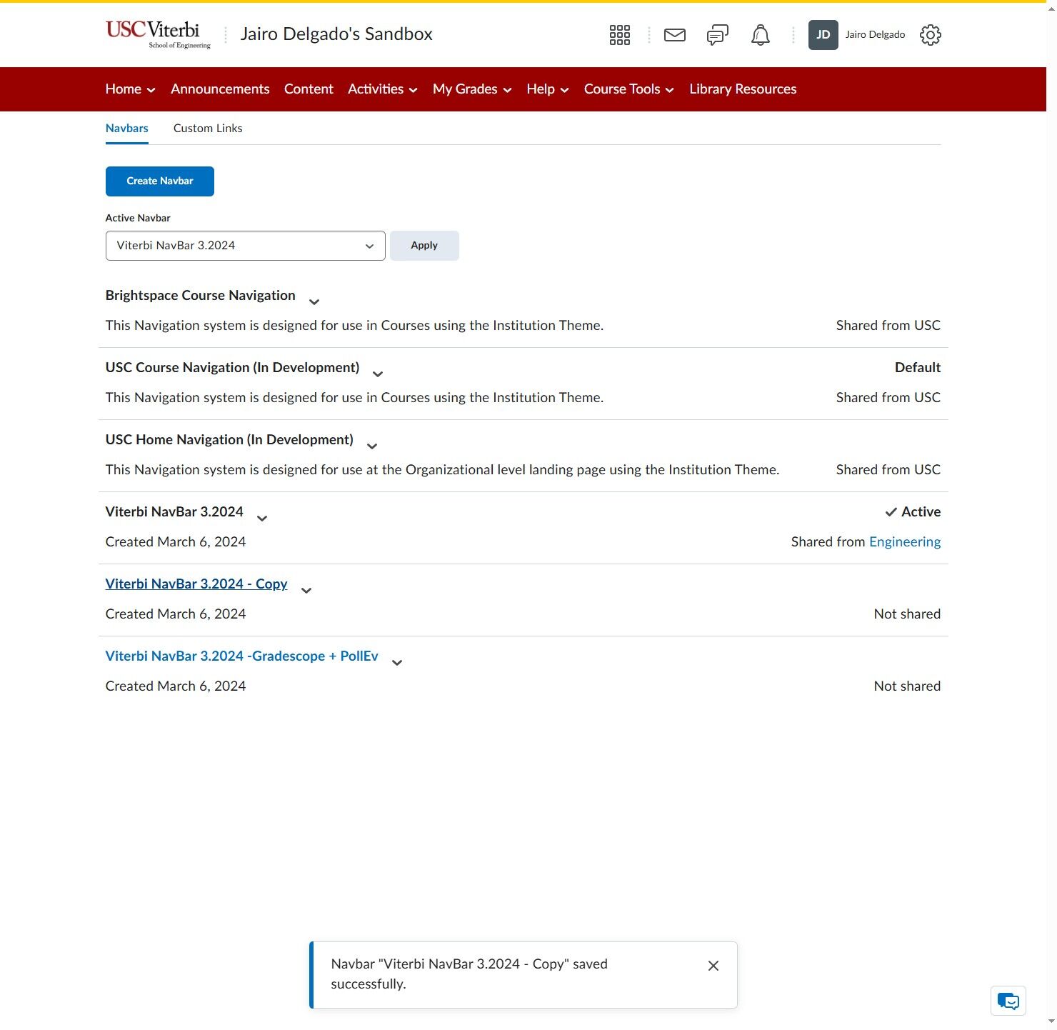Follow the Engineering shared-from link

coord(905,542)
